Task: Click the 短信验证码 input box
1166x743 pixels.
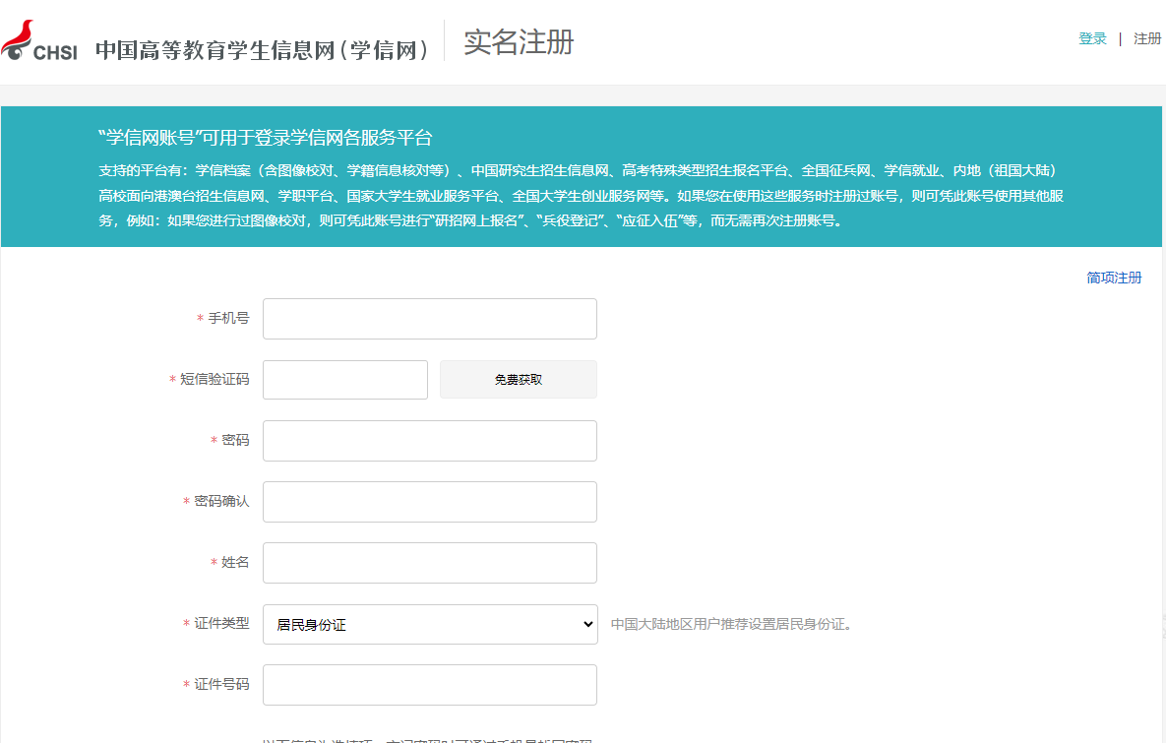Action: [344, 380]
